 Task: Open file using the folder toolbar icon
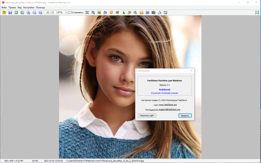coord(4,12)
